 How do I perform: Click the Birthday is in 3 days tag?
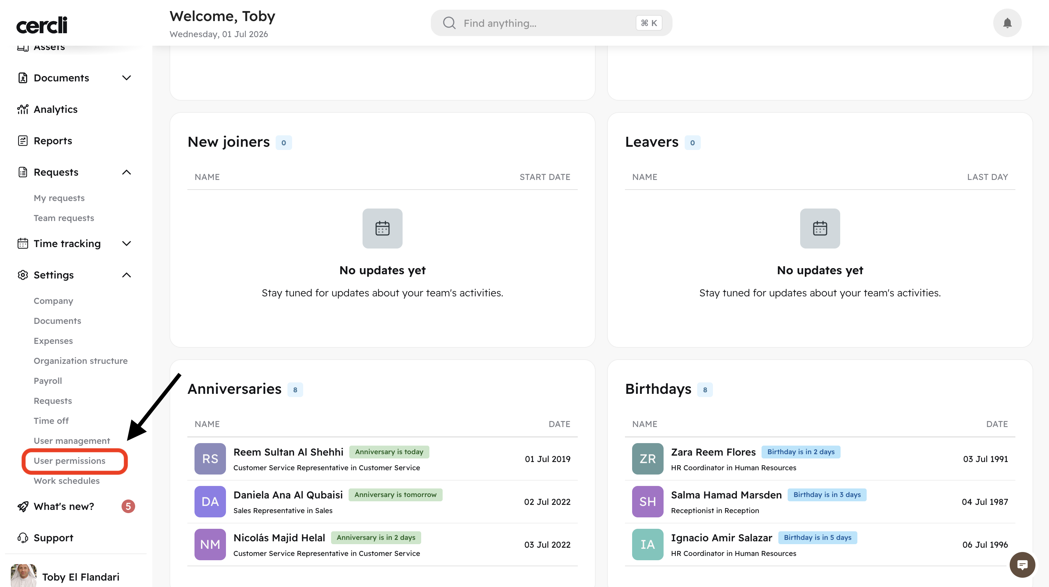coord(827,495)
